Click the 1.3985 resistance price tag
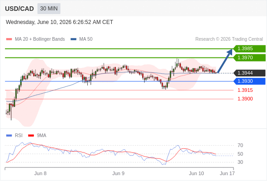The width and height of the screenshot is (267, 181). [249, 49]
